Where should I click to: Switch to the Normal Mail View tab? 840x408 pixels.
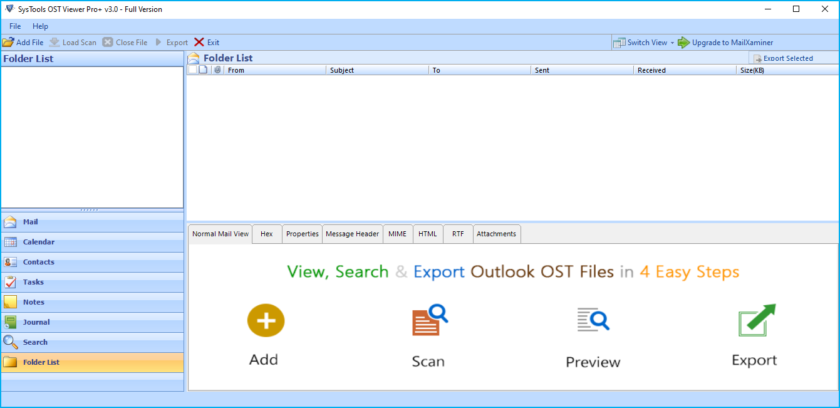220,234
